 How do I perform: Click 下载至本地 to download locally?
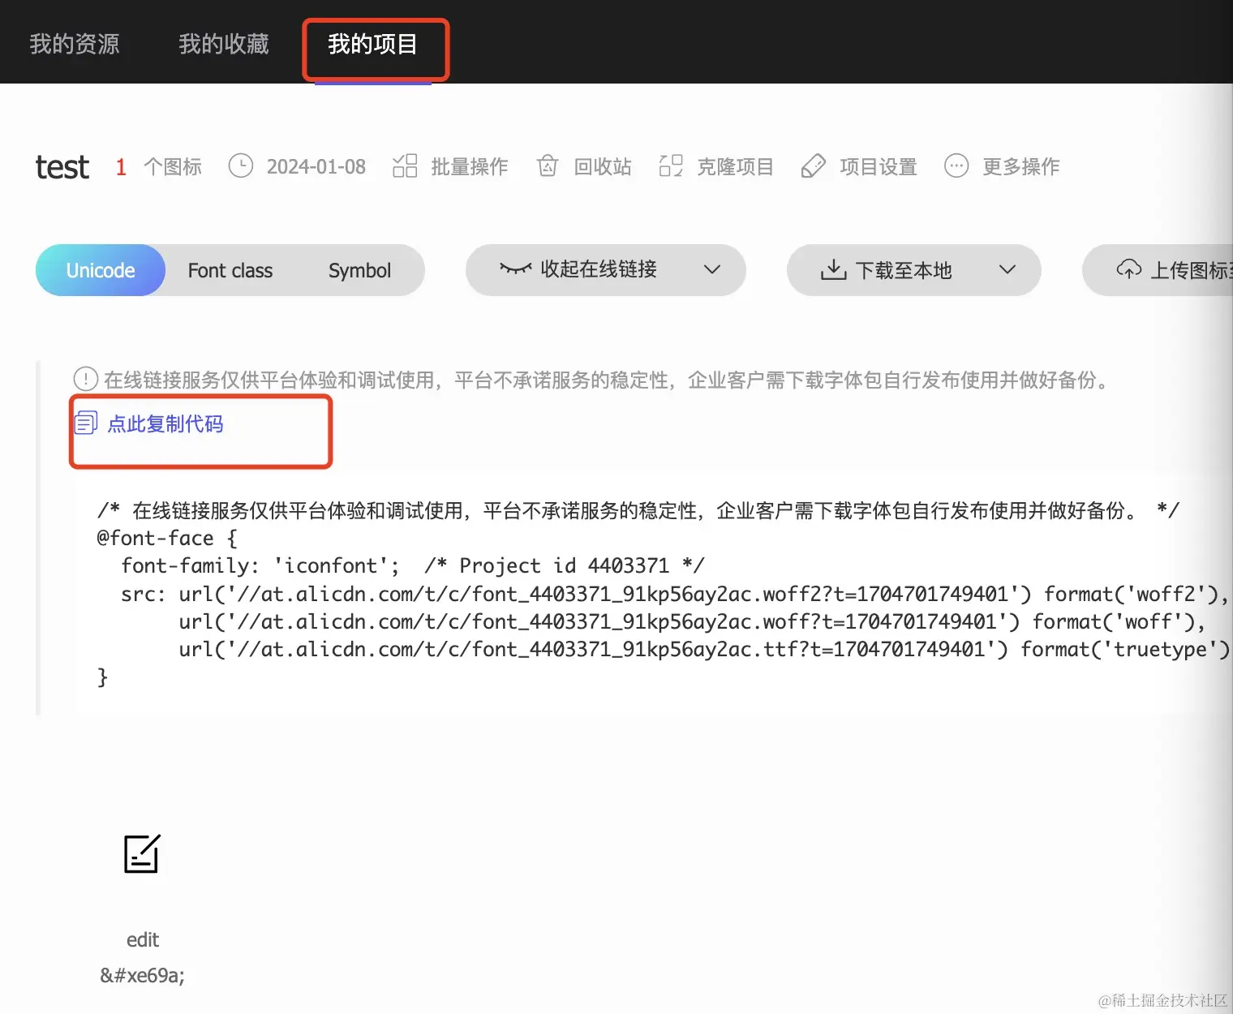coord(904,270)
